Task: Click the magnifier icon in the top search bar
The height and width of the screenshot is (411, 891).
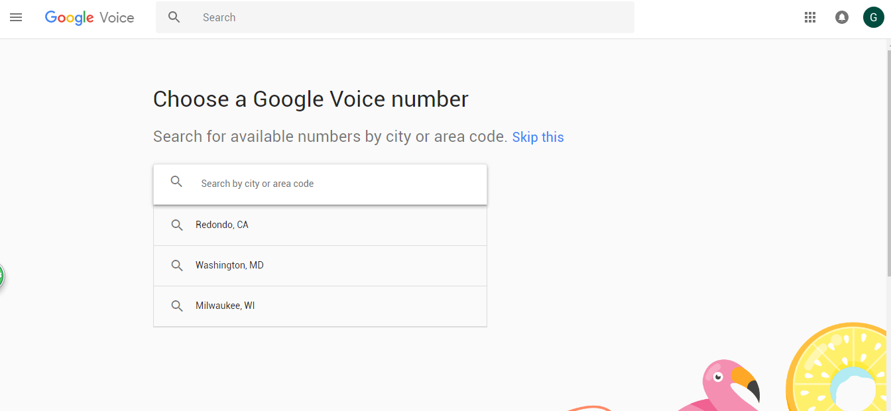Action: pos(174,17)
